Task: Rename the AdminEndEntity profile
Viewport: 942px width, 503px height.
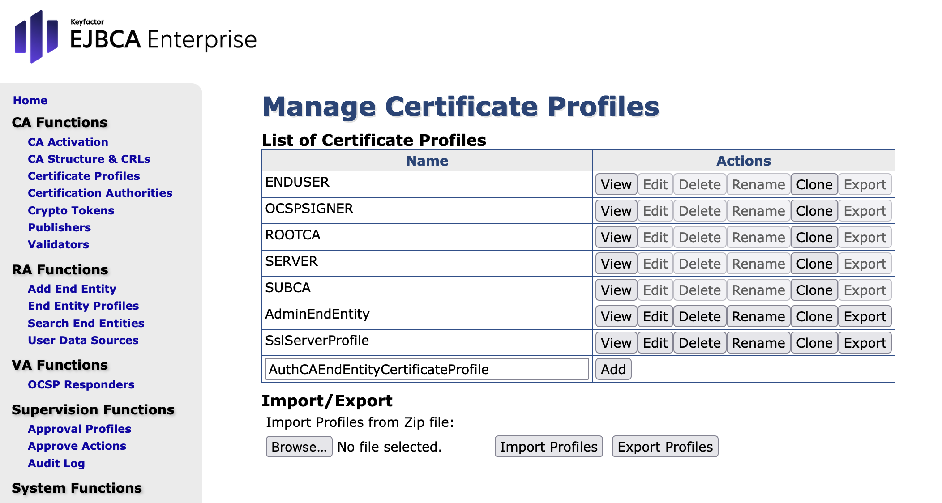Action: pos(758,316)
